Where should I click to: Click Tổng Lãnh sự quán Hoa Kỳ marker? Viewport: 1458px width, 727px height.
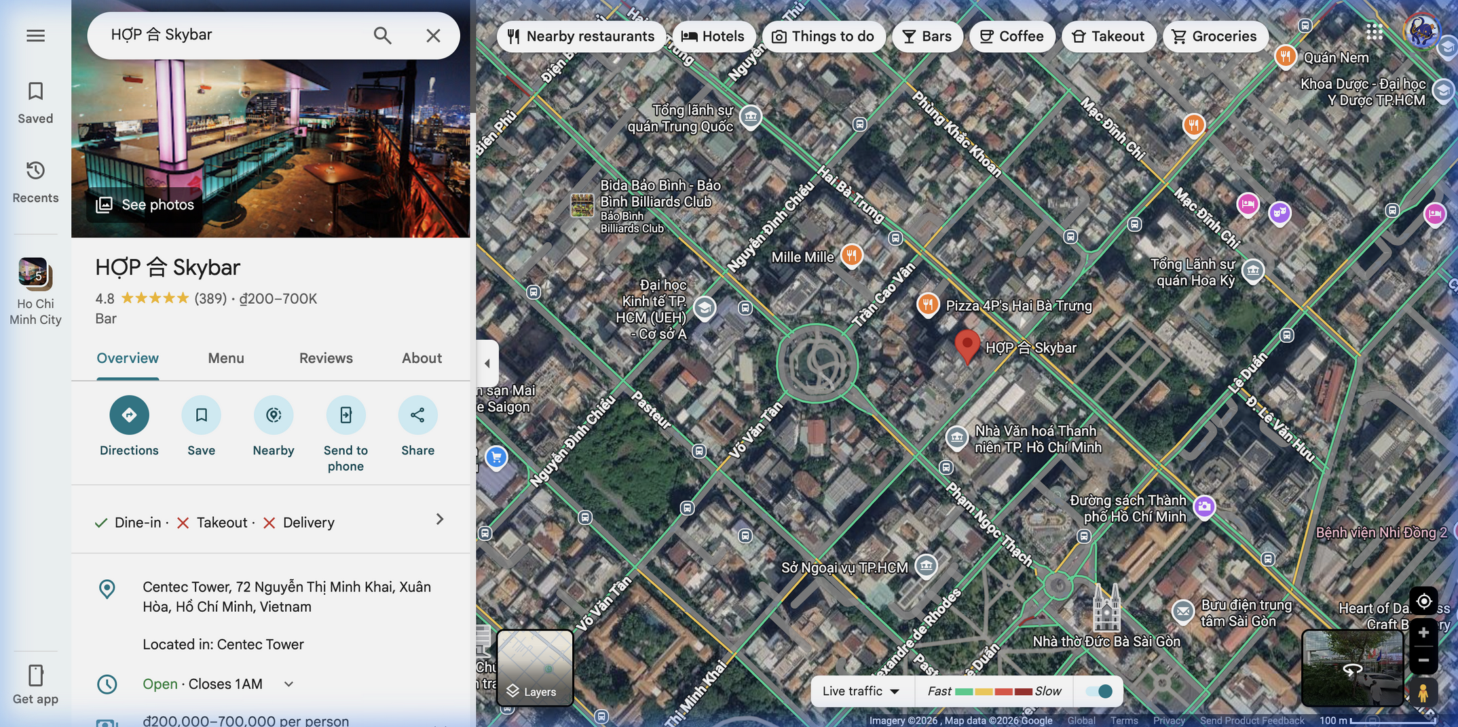coord(1253,271)
